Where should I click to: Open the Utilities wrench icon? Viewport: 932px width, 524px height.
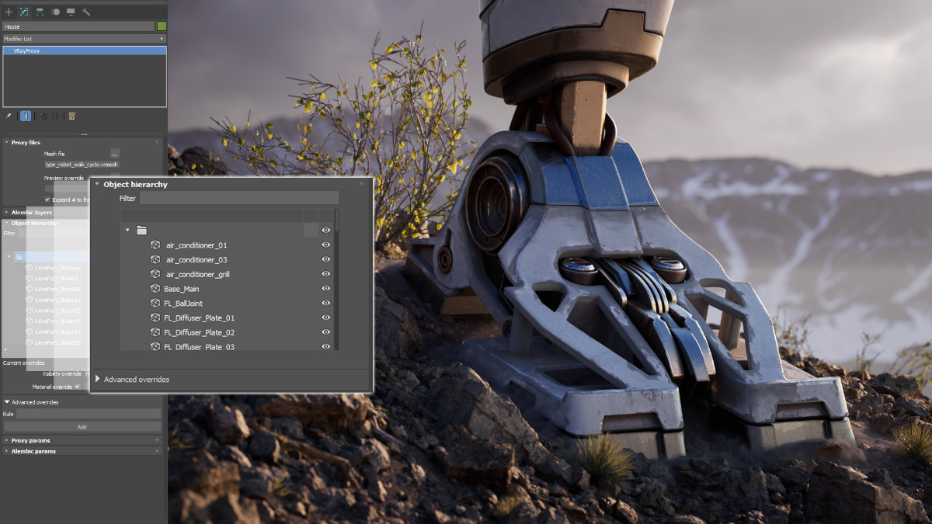pyautogui.click(x=86, y=12)
